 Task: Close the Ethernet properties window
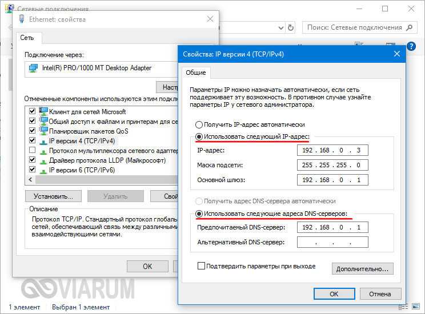tap(210, 19)
